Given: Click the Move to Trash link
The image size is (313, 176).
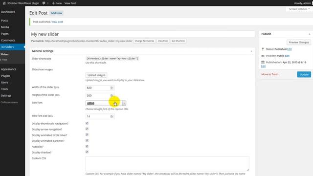Looking at the screenshot, I should coord(269,74).
